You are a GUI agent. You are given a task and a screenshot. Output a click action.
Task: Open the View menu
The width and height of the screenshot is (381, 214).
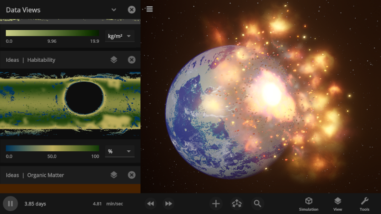338,204
